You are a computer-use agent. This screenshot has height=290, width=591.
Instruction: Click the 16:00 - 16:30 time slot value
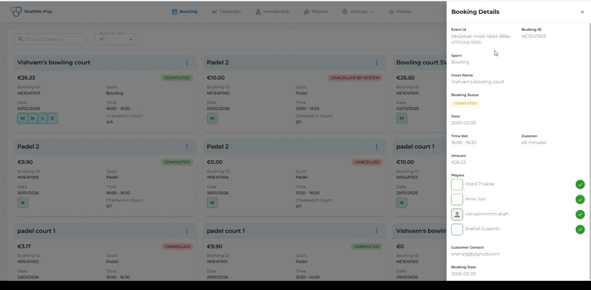[464, 143]
